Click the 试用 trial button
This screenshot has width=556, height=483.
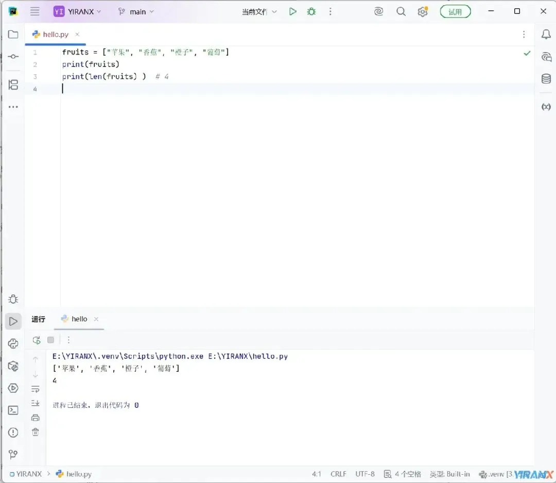(455, 12)
